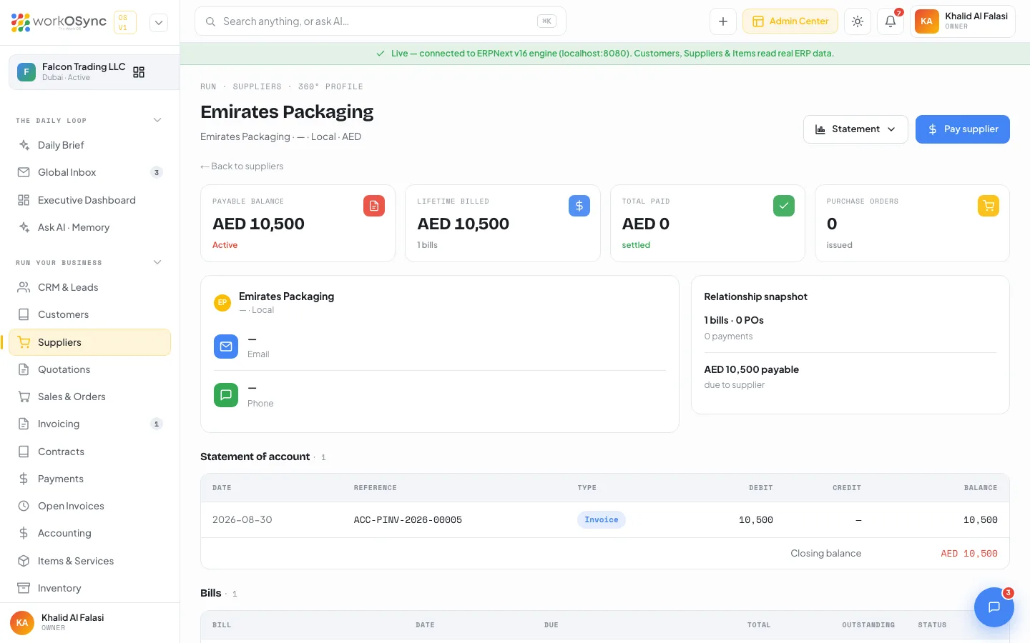Open Ask AI · Memory
Image resolution: width=1030 pixels, height=643 pixels.
click(89, 227)
